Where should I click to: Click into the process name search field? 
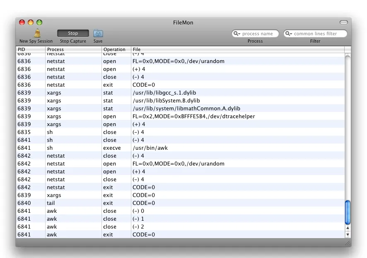pyautogui.click(x=259, y=34)
